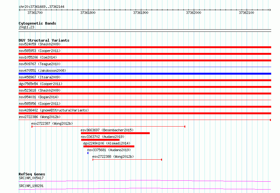Select the nsv523618 (Shaikh2009) label
The height and width of the screenshot is (193, 280).
40,90
